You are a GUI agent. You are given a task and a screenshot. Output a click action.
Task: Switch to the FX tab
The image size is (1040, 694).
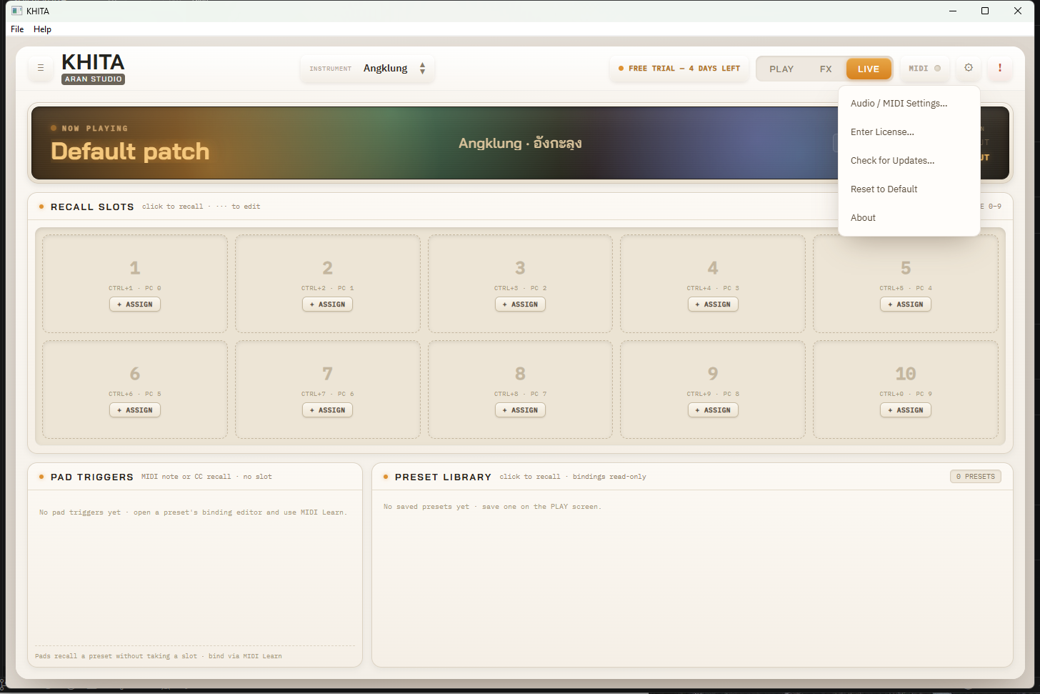tap(826, 69)
